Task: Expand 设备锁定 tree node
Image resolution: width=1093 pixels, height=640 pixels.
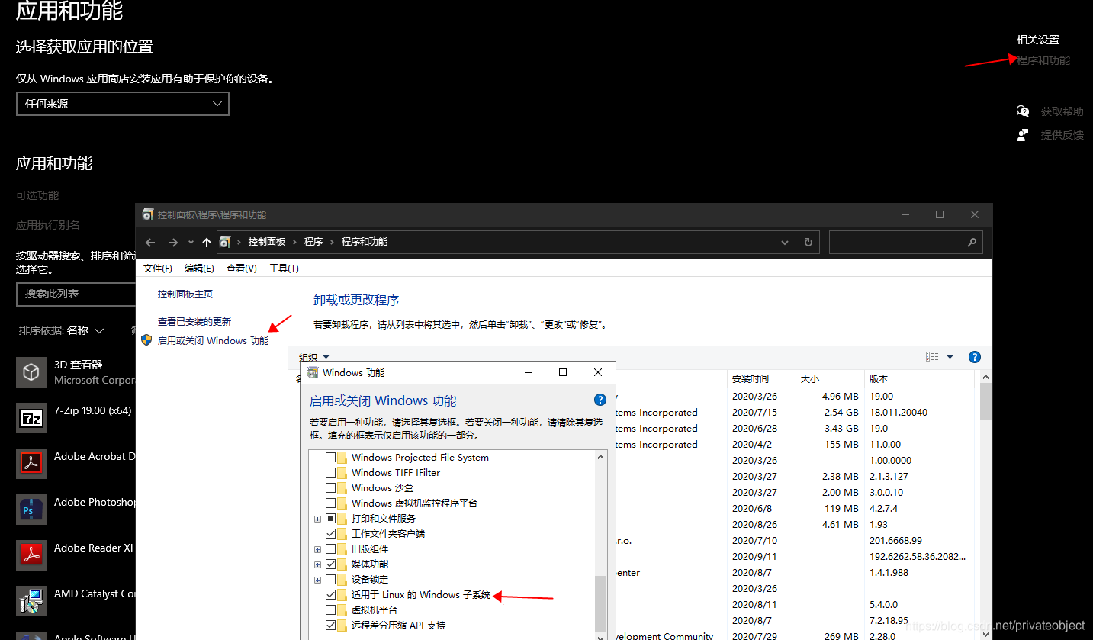Action: pos(317,580)
